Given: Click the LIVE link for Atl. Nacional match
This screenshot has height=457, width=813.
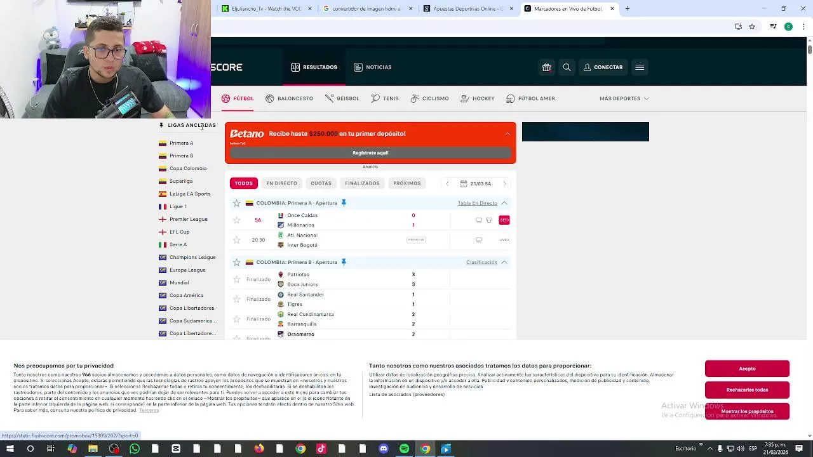Looking at the screenshot, I should point(504,240).
